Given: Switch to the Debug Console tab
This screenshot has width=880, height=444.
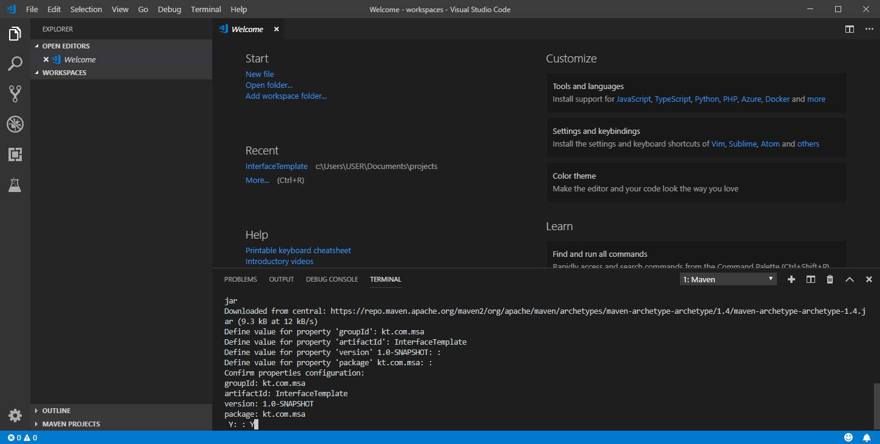Looking at the screenshot, I should click(332, 279).
